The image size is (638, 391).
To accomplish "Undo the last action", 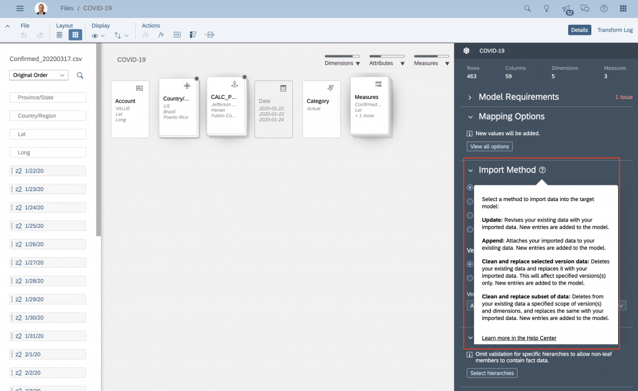I will [24, 35].
